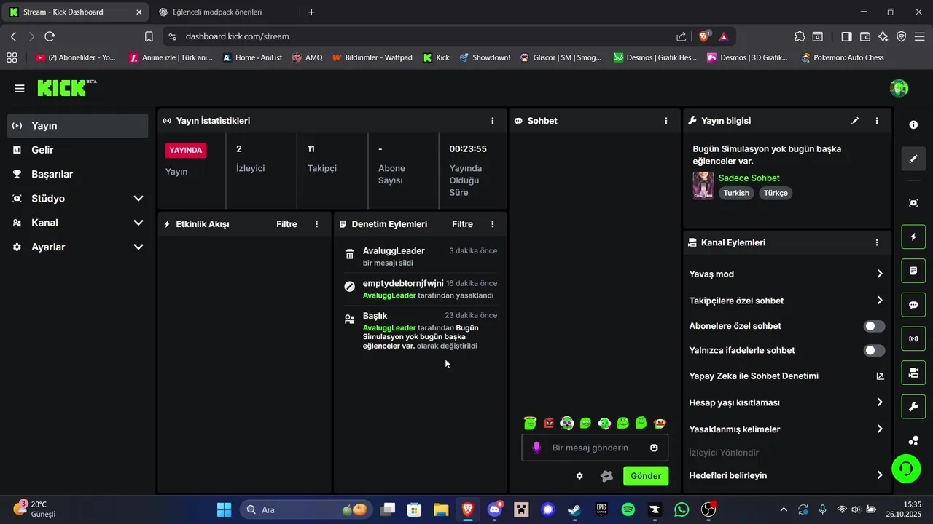Open chat settings gear icon
This screenshot has width=933, height=524.
click(x=579, y=476)
